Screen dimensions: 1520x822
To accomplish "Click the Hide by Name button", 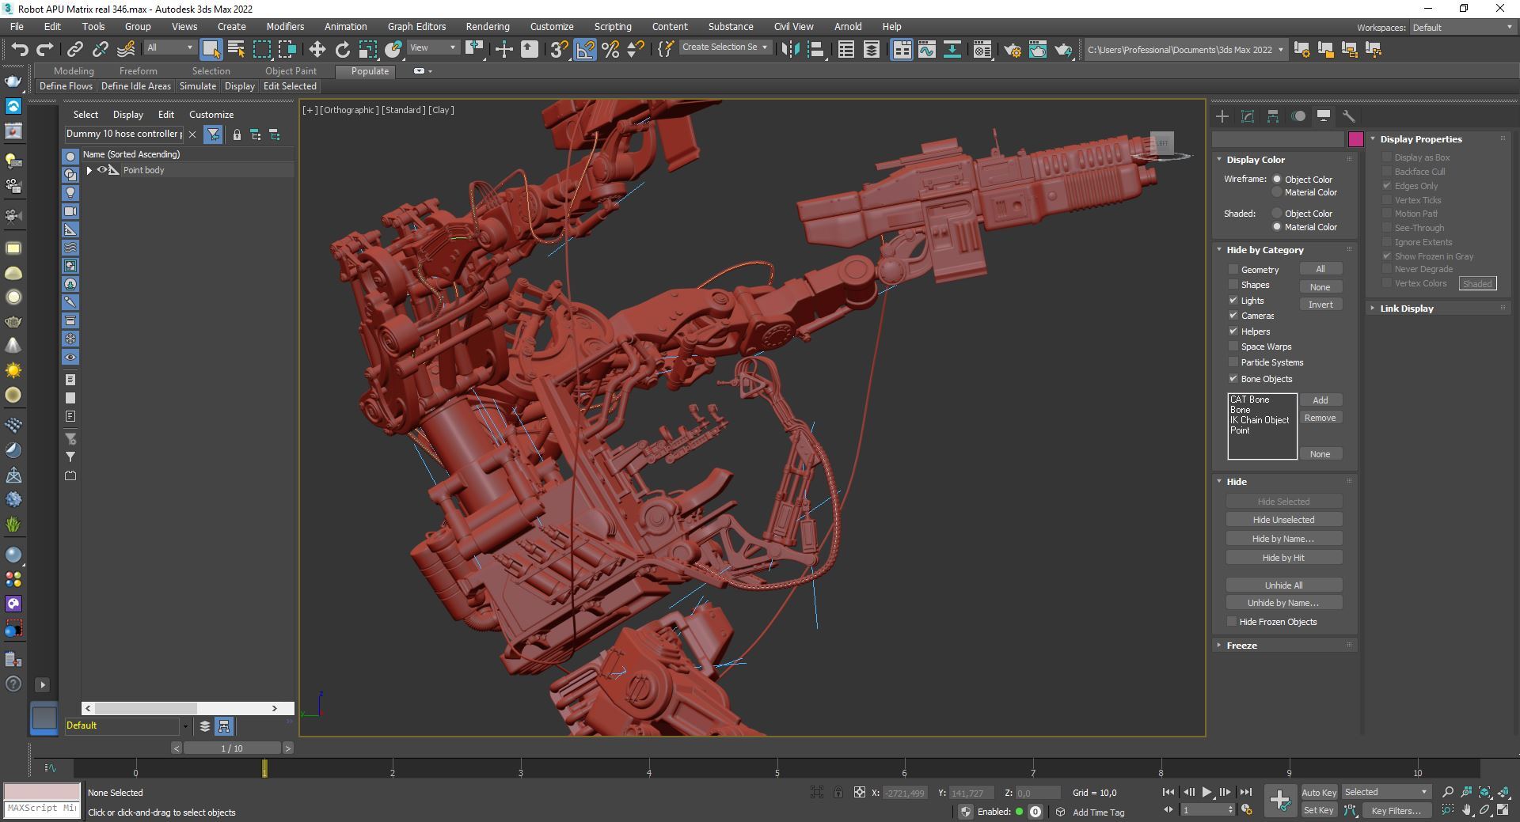I will coord(1283,539).
